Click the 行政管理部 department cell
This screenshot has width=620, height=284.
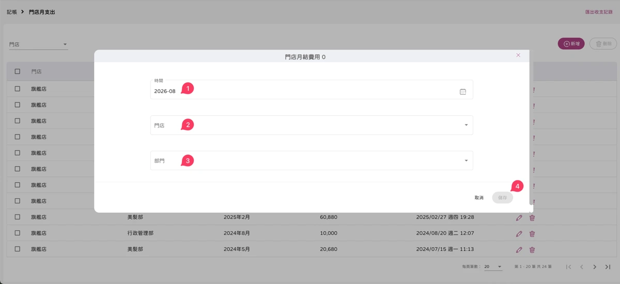[141, 233]
